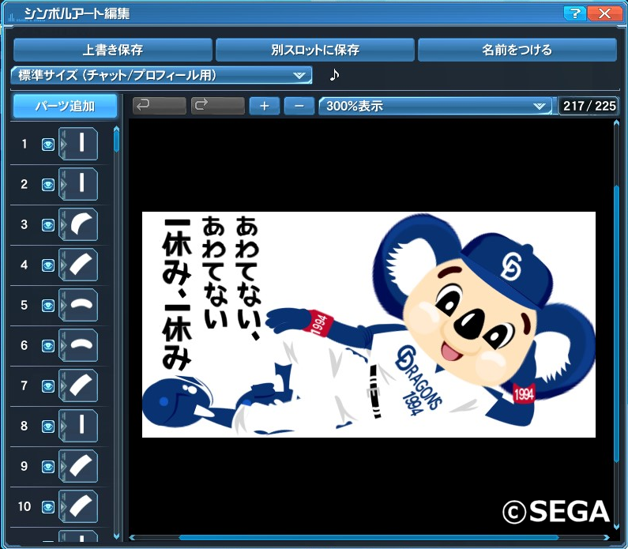Screen dimensions: 628x549
Task: Click the パーツ追加 add parts button
Action: [x=65, y=106]
